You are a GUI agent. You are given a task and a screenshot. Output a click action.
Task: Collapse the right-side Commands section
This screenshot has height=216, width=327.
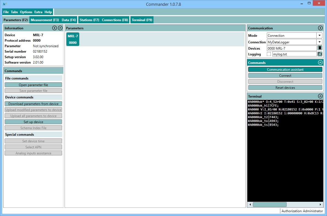click(x=320, y=62)
